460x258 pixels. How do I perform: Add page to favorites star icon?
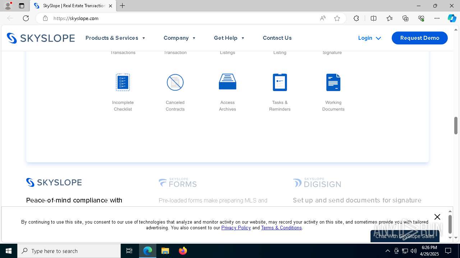click(337, 18)
